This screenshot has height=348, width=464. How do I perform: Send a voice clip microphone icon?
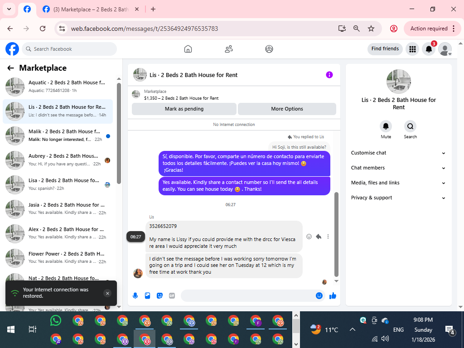tap(135, 295)
